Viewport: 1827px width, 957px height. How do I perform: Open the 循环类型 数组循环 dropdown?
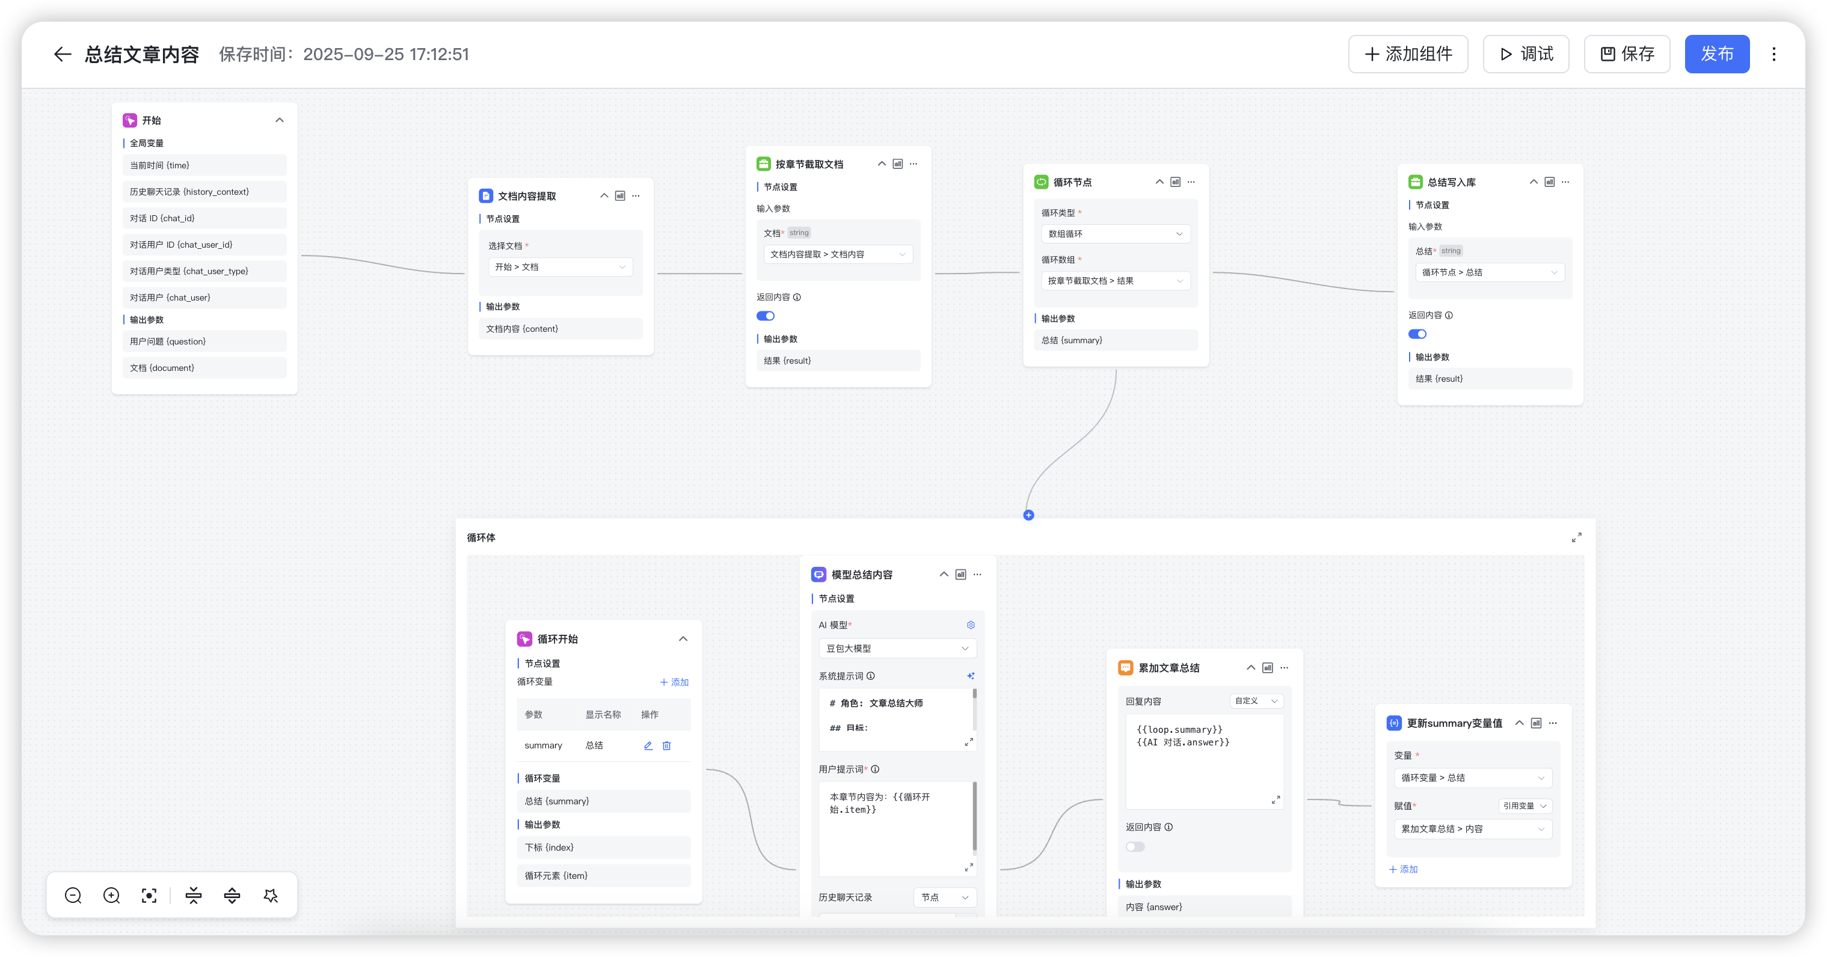pos(1115,234)
